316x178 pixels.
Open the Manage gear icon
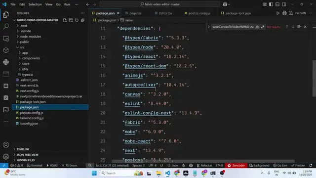pos(6,156)
